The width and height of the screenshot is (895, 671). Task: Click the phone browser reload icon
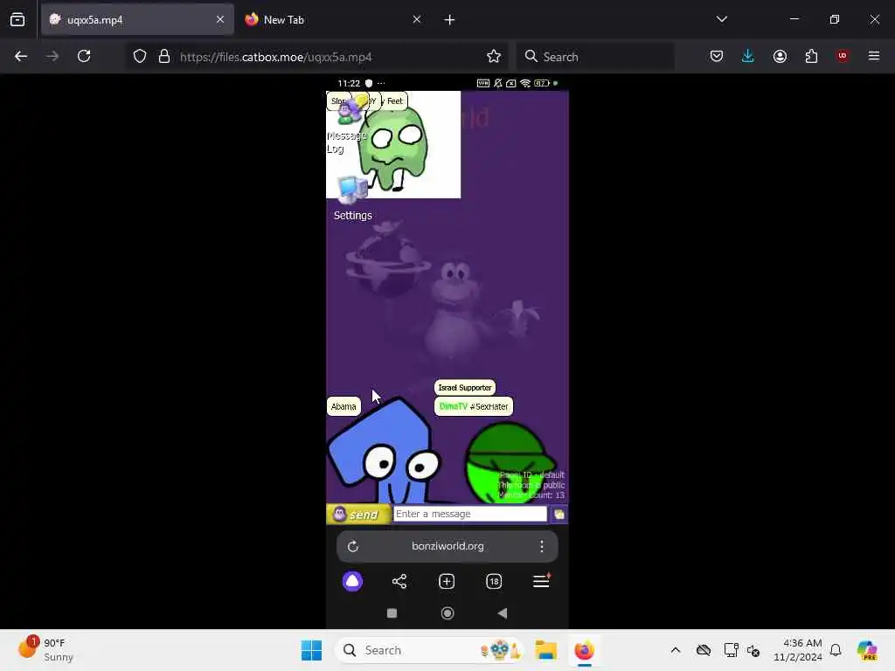tap(353, 547)
